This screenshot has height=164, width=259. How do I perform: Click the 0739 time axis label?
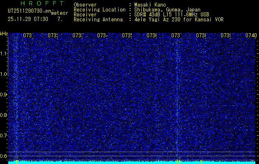point(226,35)
